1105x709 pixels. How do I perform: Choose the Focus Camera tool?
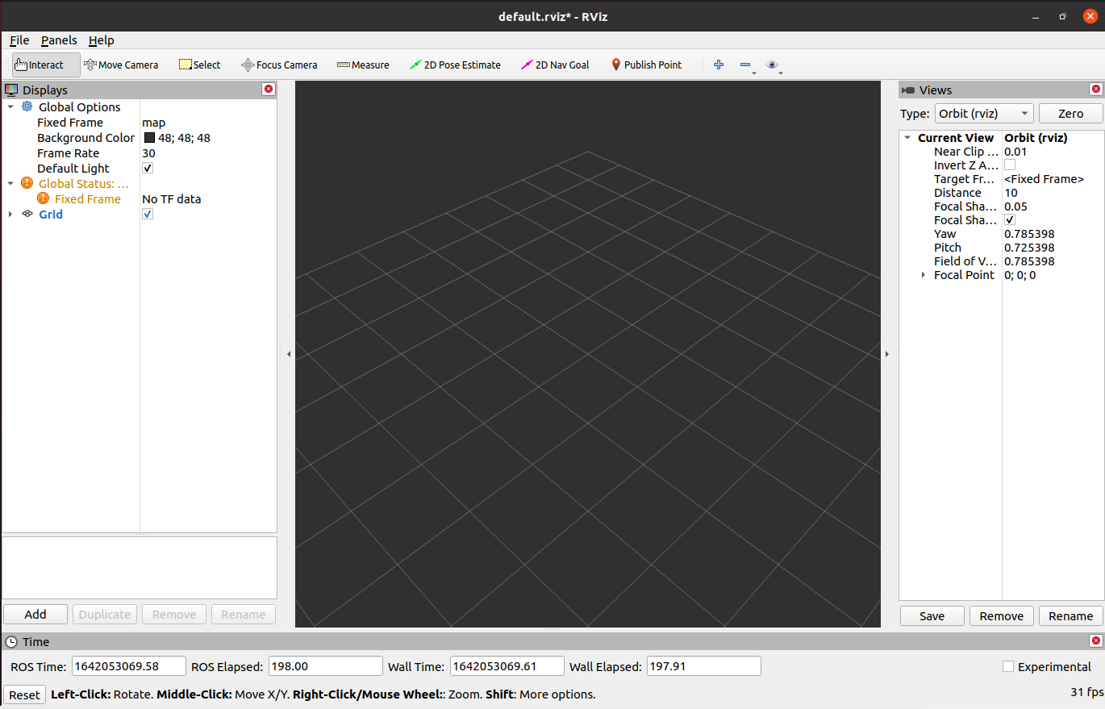pyautogui.click(x=279, y=65)
